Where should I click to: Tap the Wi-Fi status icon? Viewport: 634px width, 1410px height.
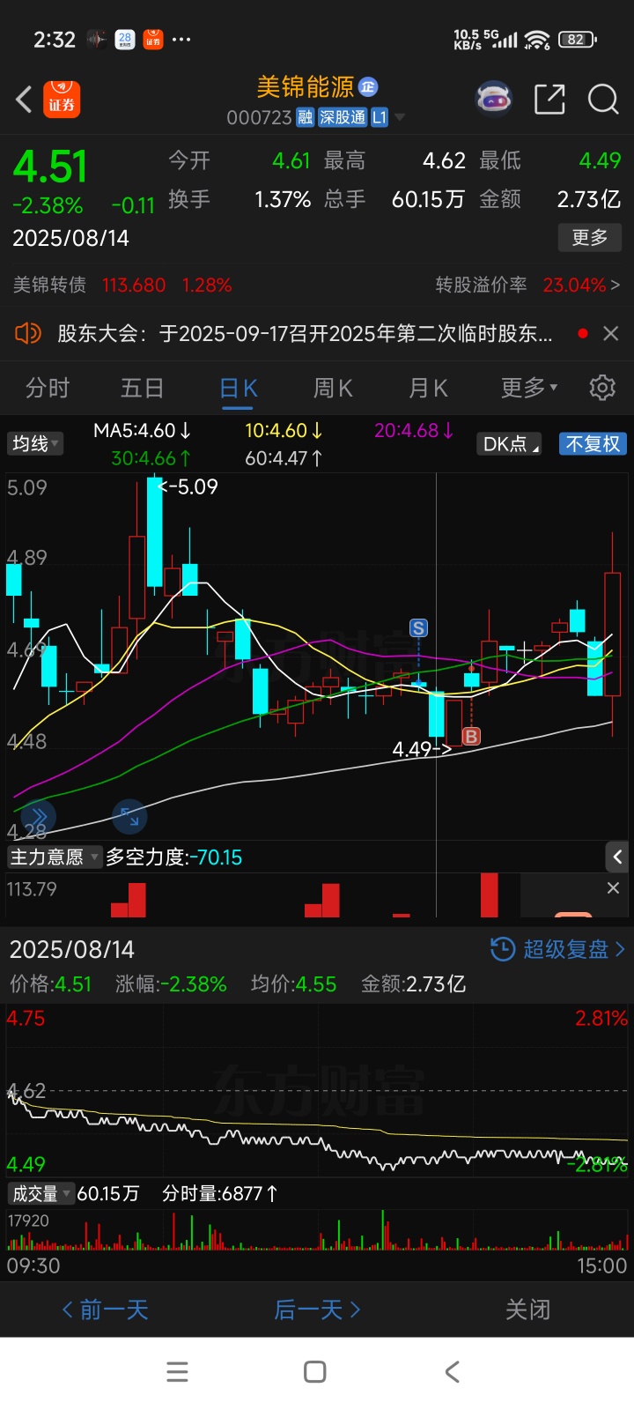pyautogui.click(x=537, y=40)
